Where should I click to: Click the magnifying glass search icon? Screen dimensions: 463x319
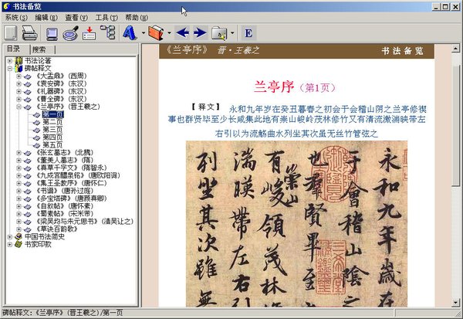click(71, 33)
